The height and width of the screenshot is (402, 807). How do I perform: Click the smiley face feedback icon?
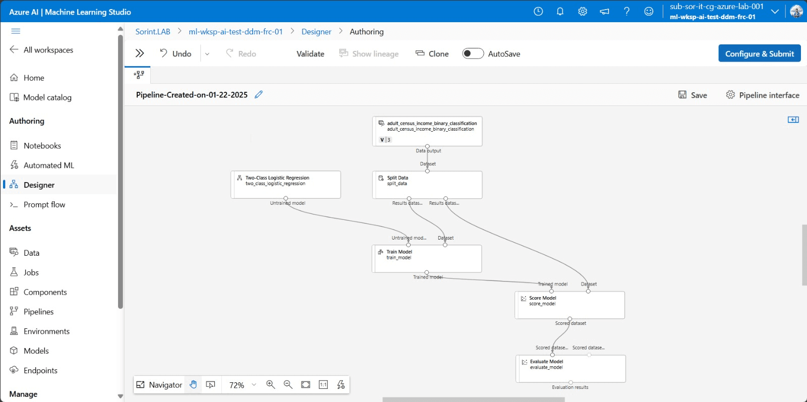[649, 11]
